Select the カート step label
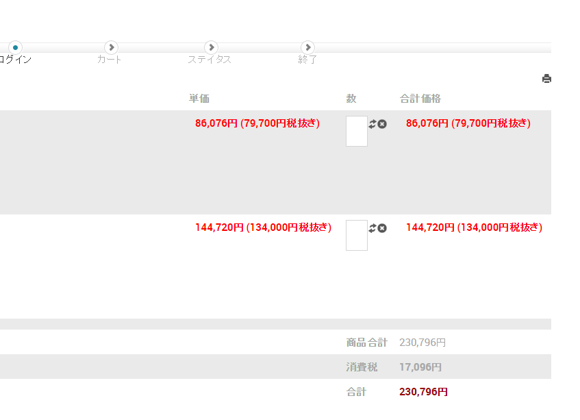The image size is (580, 420). tap(110, 60)
